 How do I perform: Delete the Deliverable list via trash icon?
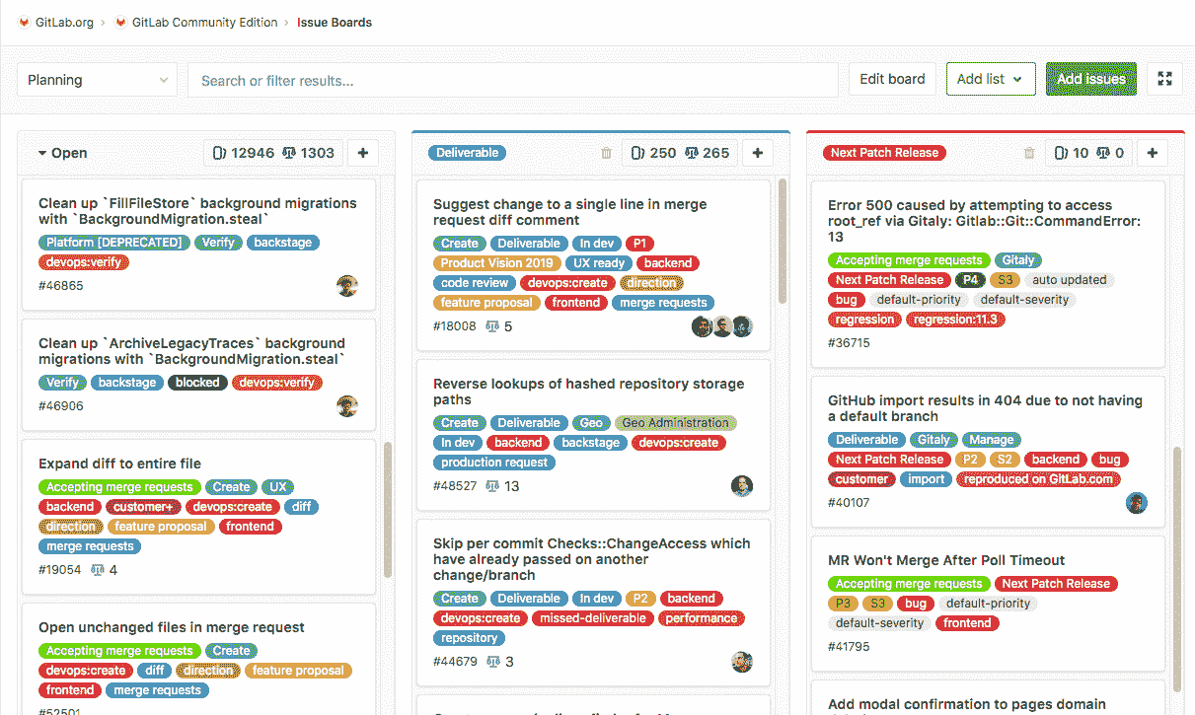(x=606, y=153)
